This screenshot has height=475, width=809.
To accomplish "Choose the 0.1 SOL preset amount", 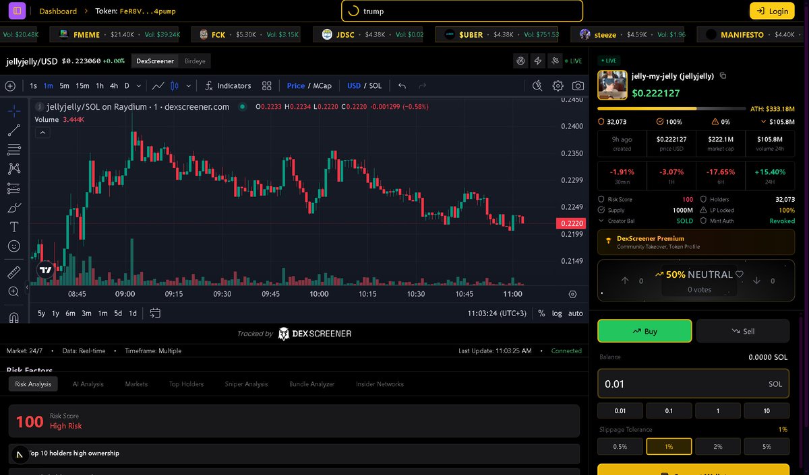I will 669,410.
